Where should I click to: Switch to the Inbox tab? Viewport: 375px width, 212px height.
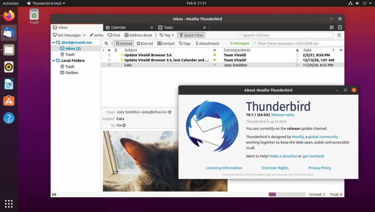[x=77, y=28]
